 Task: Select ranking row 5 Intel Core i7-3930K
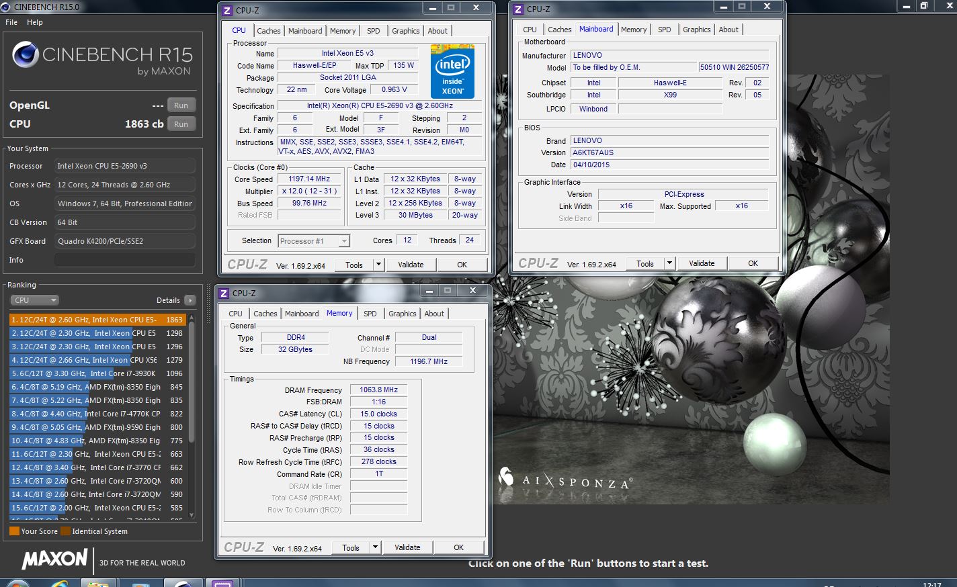[x=97, y=373]
